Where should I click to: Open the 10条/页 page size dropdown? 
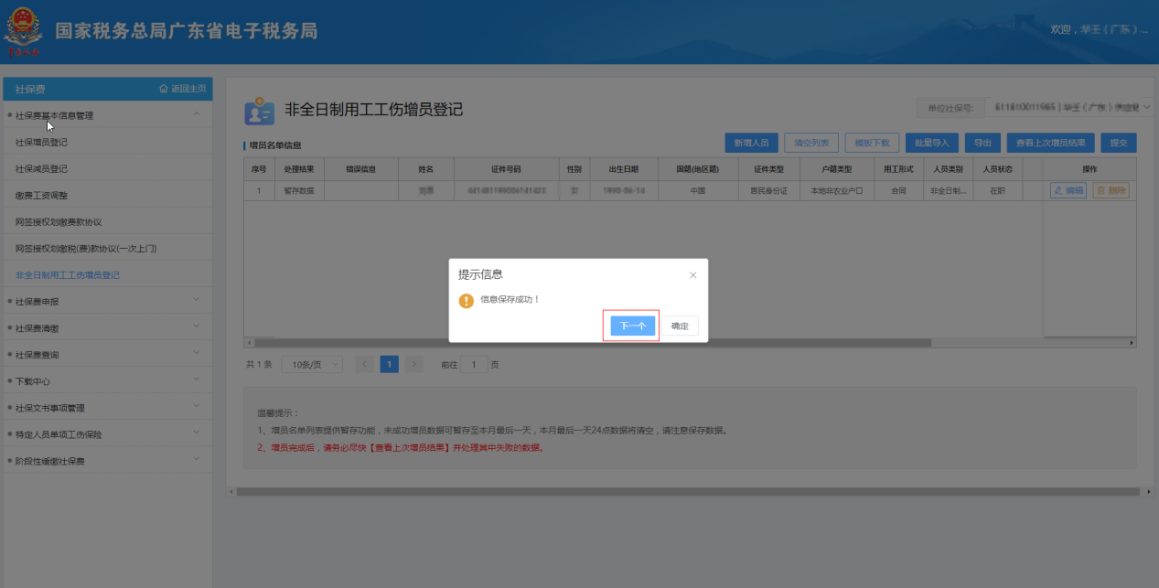point(311,364)
